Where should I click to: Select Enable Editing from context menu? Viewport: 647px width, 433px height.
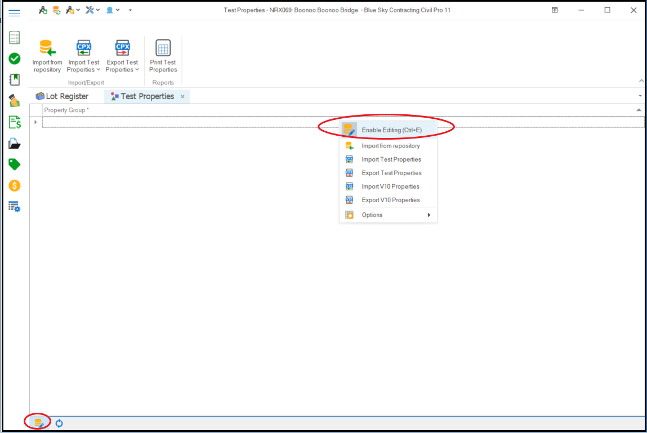(391, 130)
